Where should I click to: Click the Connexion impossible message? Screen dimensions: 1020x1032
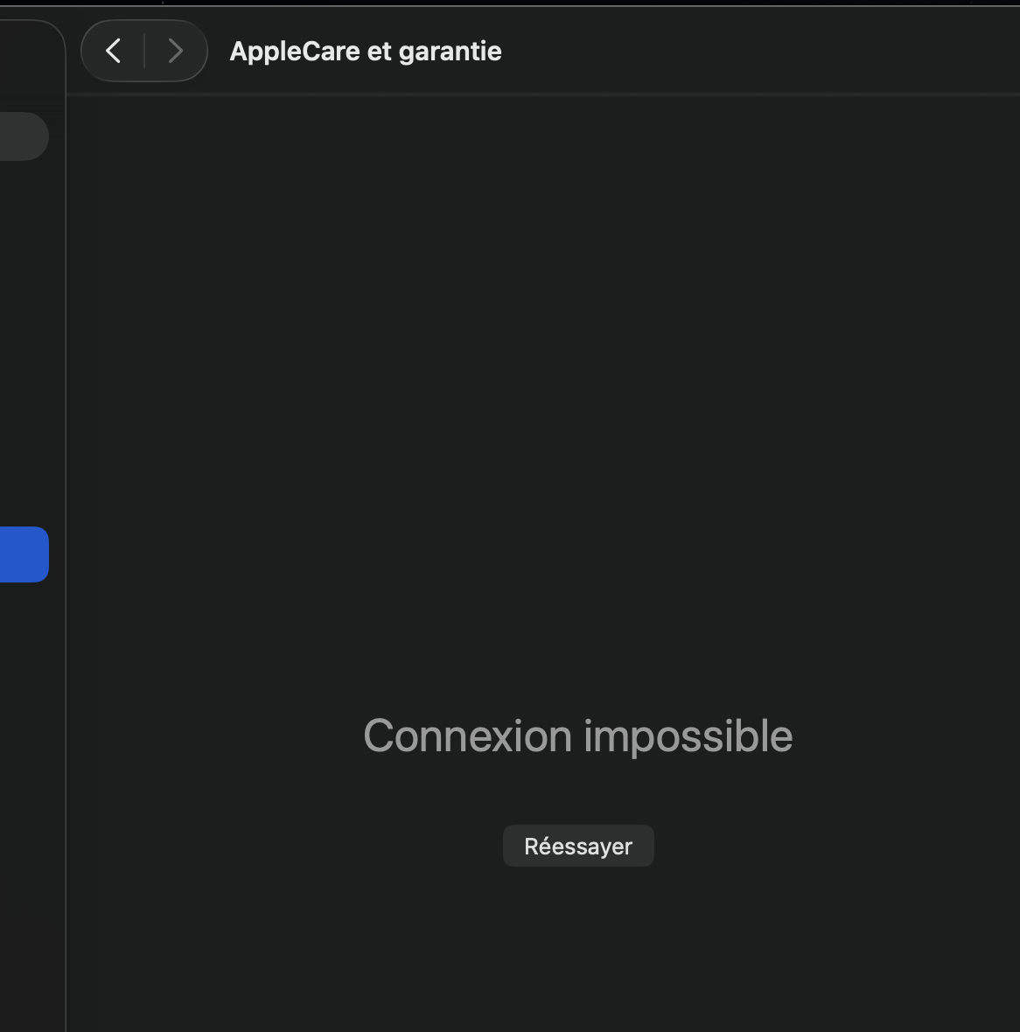(x=577, y=736)
